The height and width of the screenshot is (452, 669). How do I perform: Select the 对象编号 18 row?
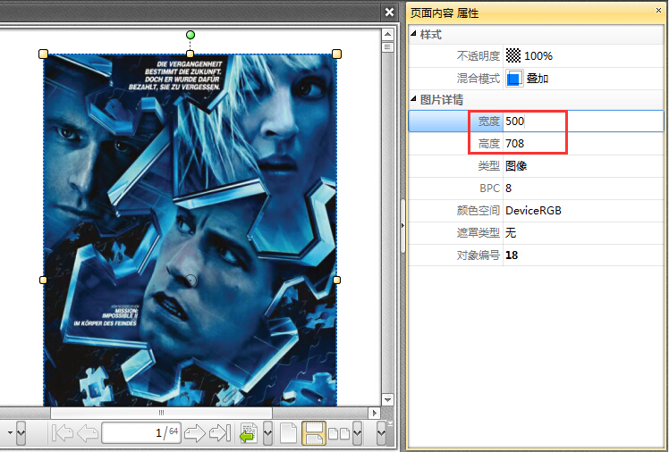536,255
